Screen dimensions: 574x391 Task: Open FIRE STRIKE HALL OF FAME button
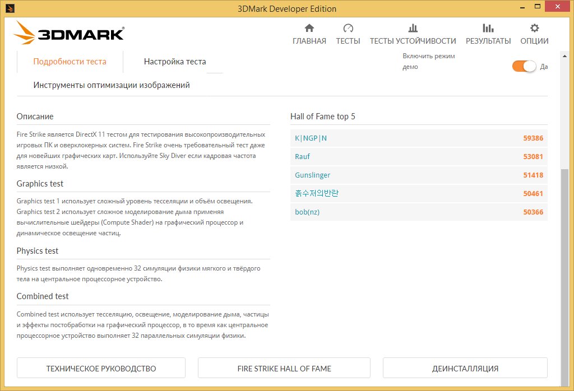[x=284, y=368]
